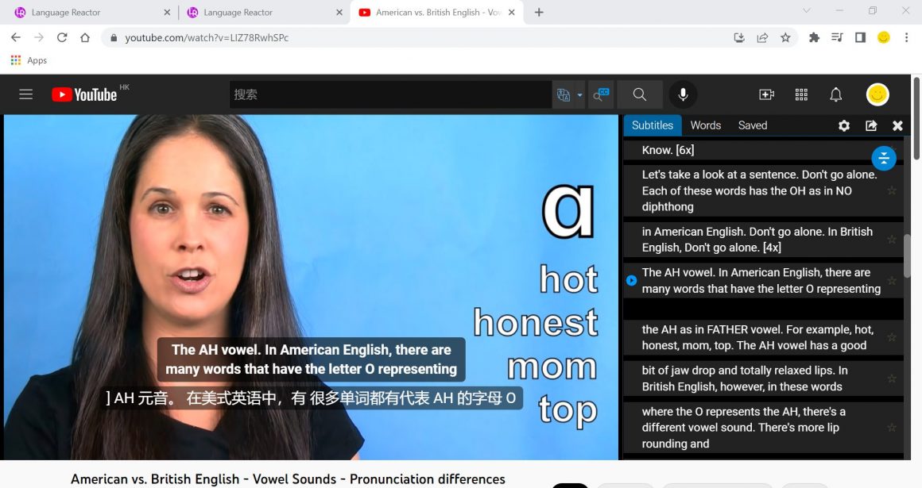Open the YouTube notifications bell

pyautogui.click(x=835, y=94)
